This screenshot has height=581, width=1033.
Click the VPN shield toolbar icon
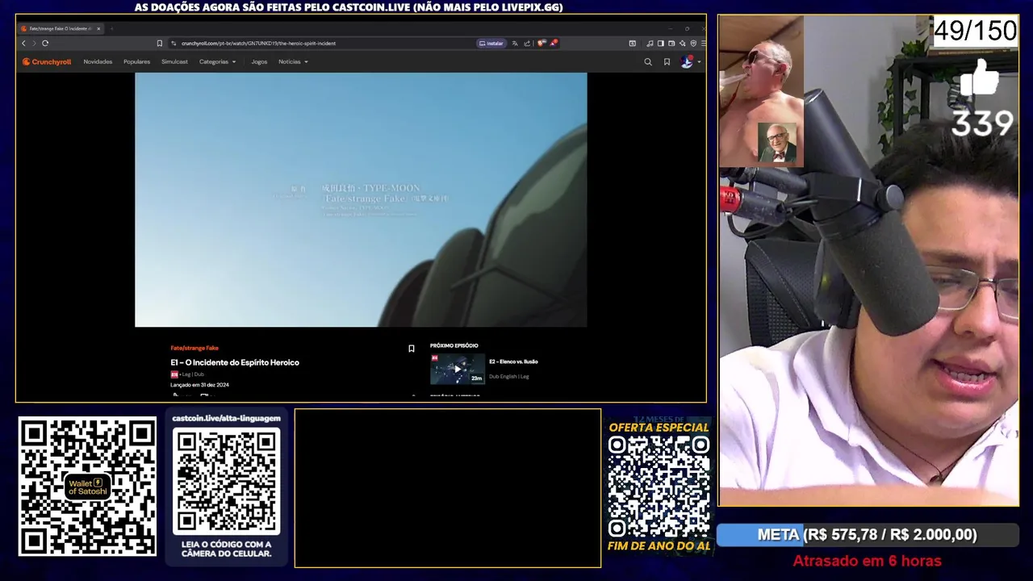tap(693, 44)
